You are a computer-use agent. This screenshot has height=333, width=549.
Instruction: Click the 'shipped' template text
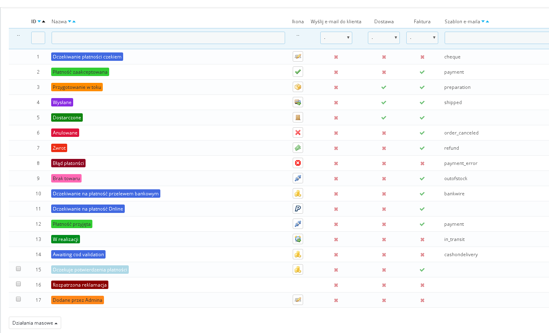(453, 102)
